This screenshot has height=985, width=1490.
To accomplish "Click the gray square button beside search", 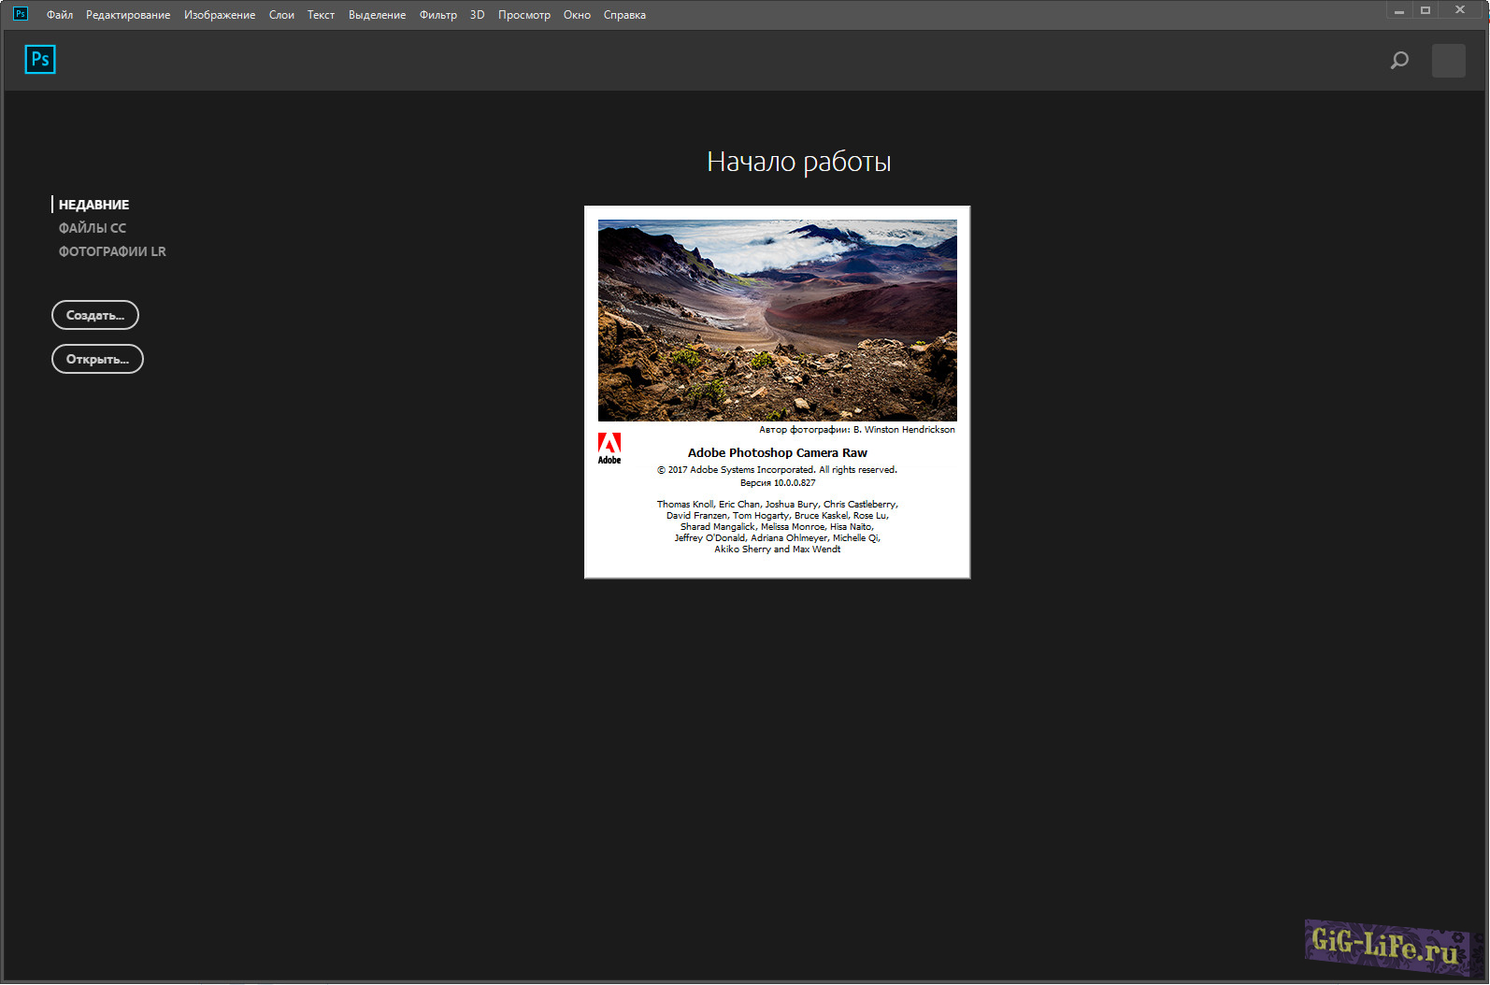I will (x=1448, y=61).
